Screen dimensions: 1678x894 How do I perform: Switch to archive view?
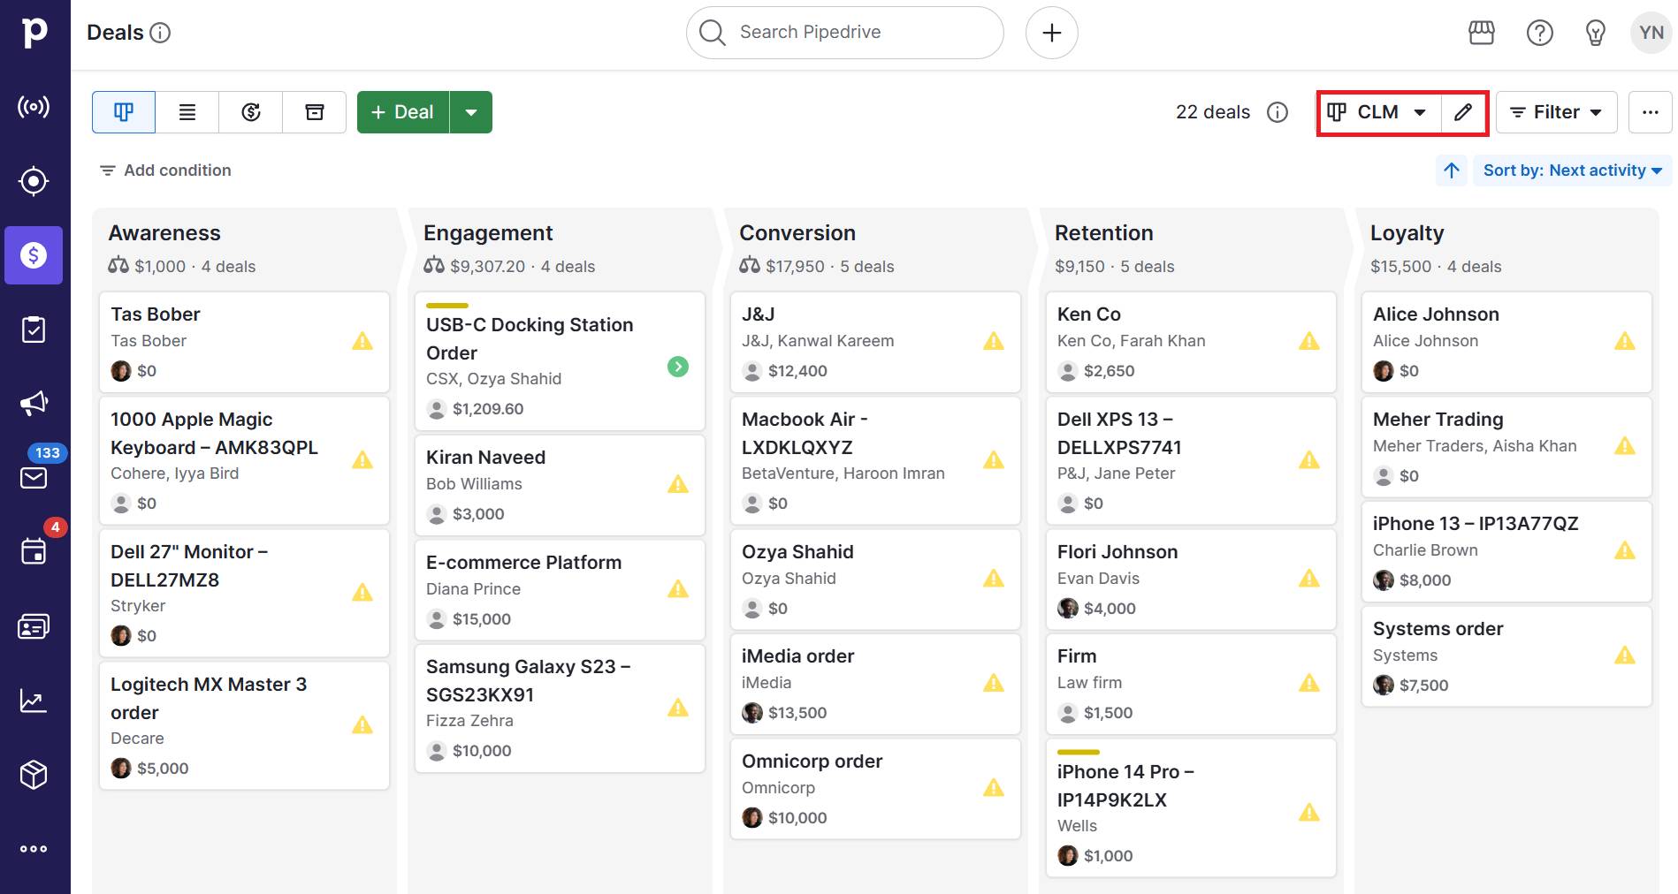(315, 112)
